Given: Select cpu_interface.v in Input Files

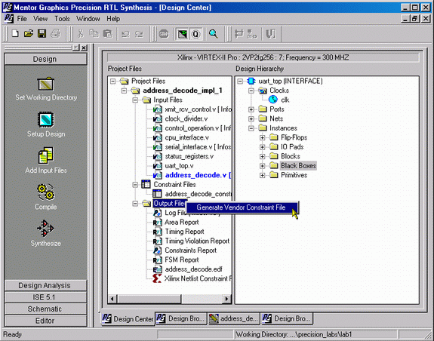Looking at the screenshot, I should pos(187,137).
